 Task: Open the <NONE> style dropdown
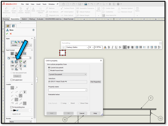(21, 45)
